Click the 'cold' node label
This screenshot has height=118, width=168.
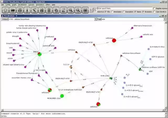11,48
